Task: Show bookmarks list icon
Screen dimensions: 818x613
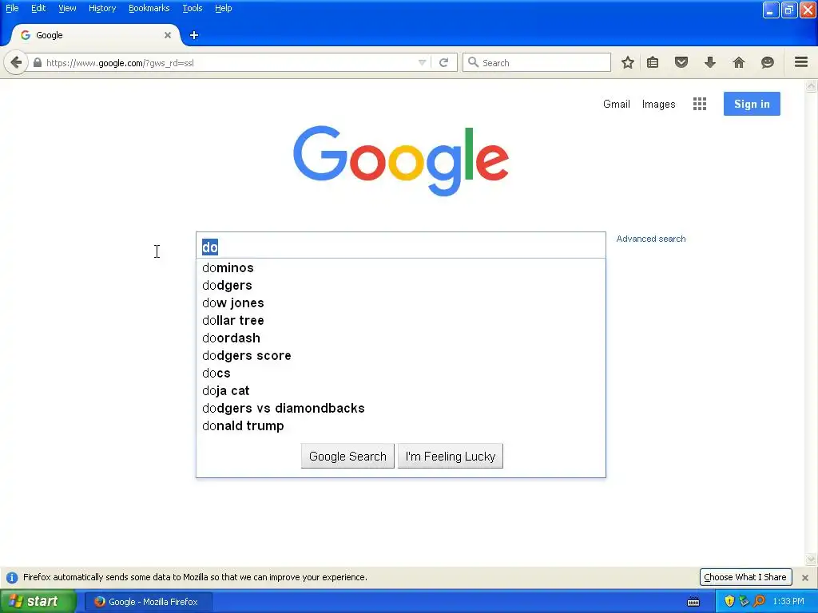Action: tap(653, 63)
